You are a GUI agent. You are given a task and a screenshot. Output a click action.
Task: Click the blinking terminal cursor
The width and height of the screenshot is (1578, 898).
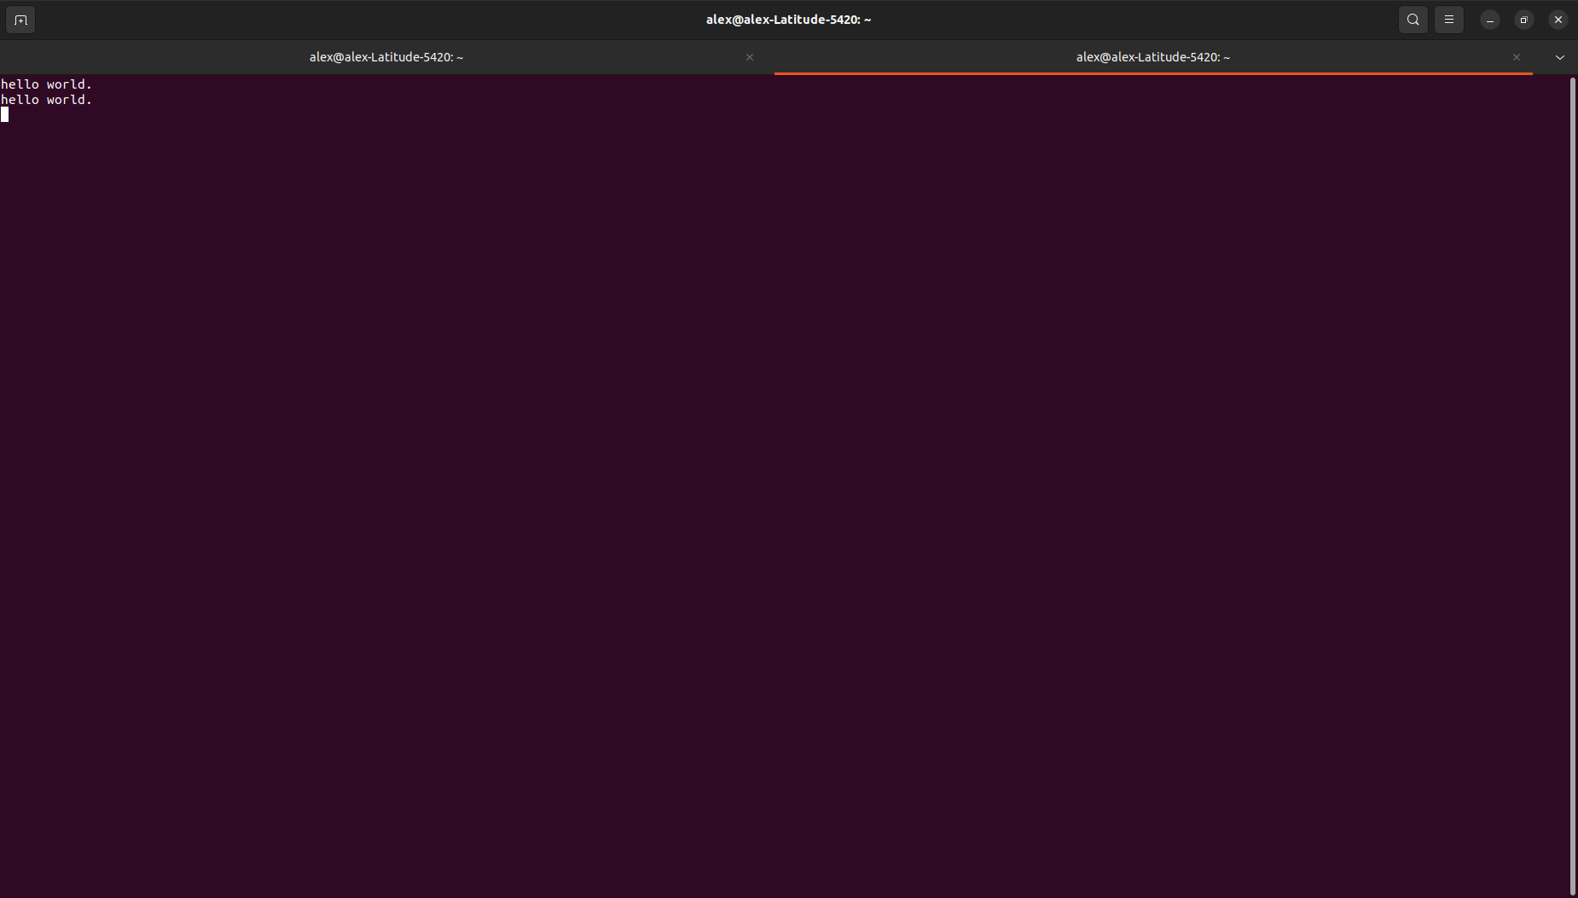(x=5, y=114)
